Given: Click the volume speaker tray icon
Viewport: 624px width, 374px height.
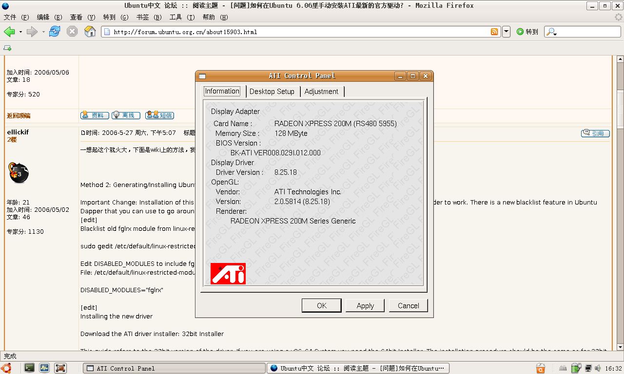Looking at the screenshot, I should (598, 369).
